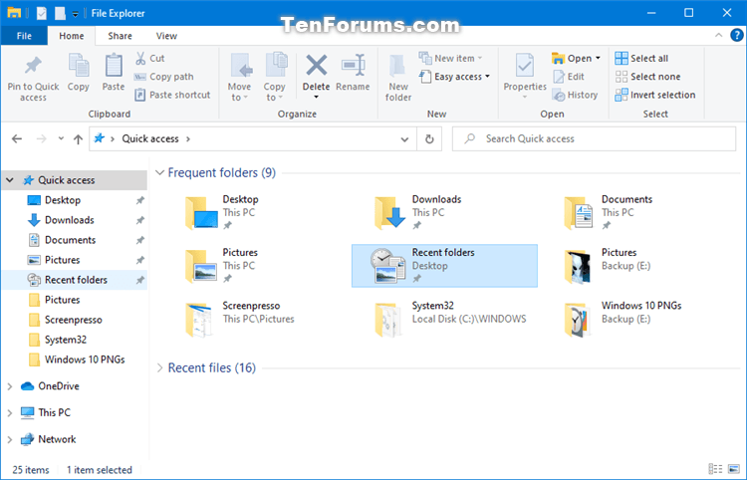Image resolution: width=747 pixels, height=480 pixels.
Task: Select Documents in navigation pane
Action: (75, 240)
